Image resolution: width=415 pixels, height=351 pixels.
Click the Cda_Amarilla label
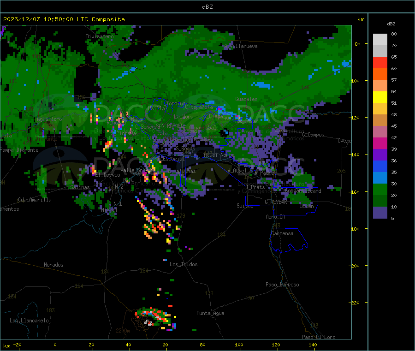tap(35, 200)
